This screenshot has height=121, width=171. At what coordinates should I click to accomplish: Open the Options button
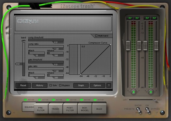click(97, 85)
